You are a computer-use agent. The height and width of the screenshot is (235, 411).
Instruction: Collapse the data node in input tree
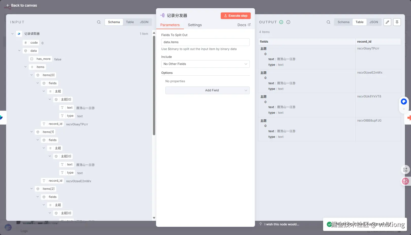click(x=19, y=51)
